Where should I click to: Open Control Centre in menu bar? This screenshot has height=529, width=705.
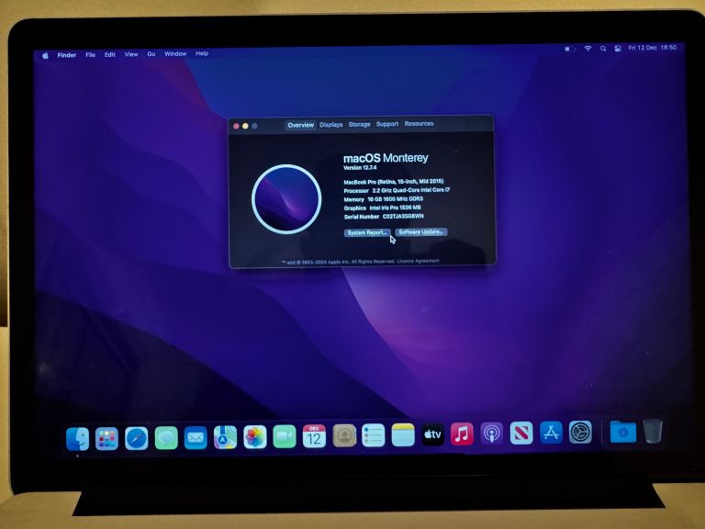coord(618,48)
